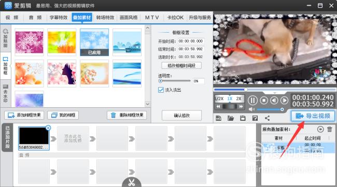
Task: Open the 卡拉OK tab
Action: 175,18
